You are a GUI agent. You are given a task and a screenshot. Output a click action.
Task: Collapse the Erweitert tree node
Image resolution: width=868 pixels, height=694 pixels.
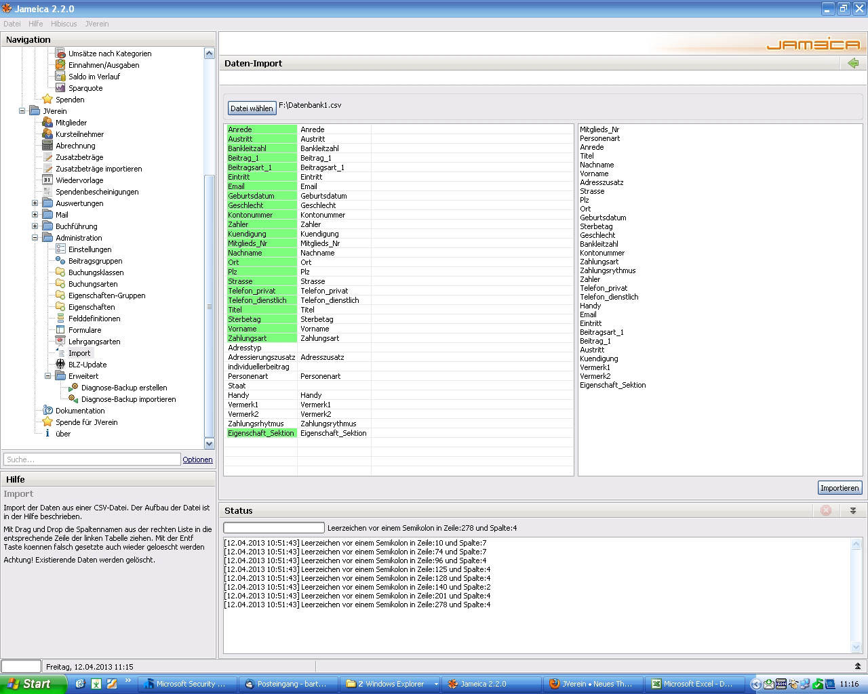47,376
